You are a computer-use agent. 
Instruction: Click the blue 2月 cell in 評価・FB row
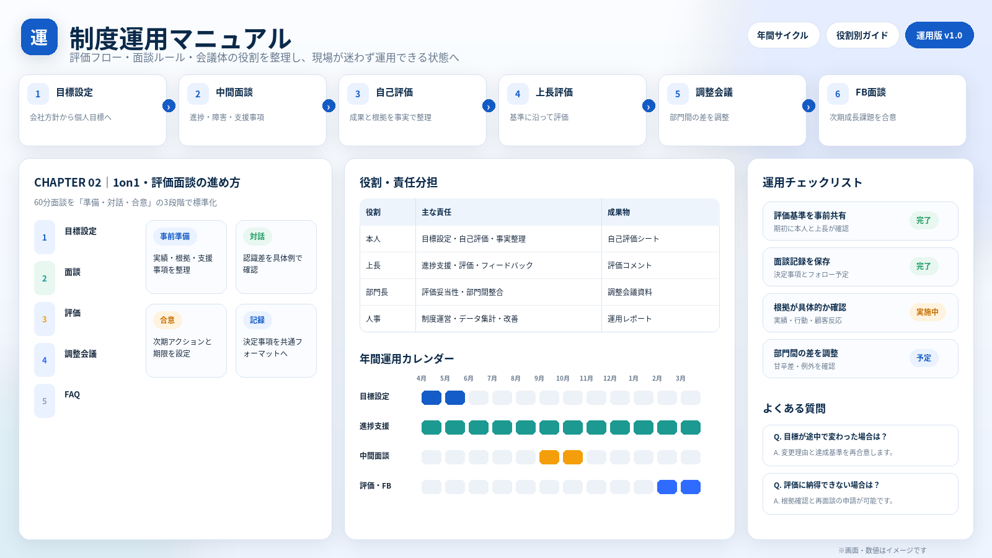click(667, 487)
